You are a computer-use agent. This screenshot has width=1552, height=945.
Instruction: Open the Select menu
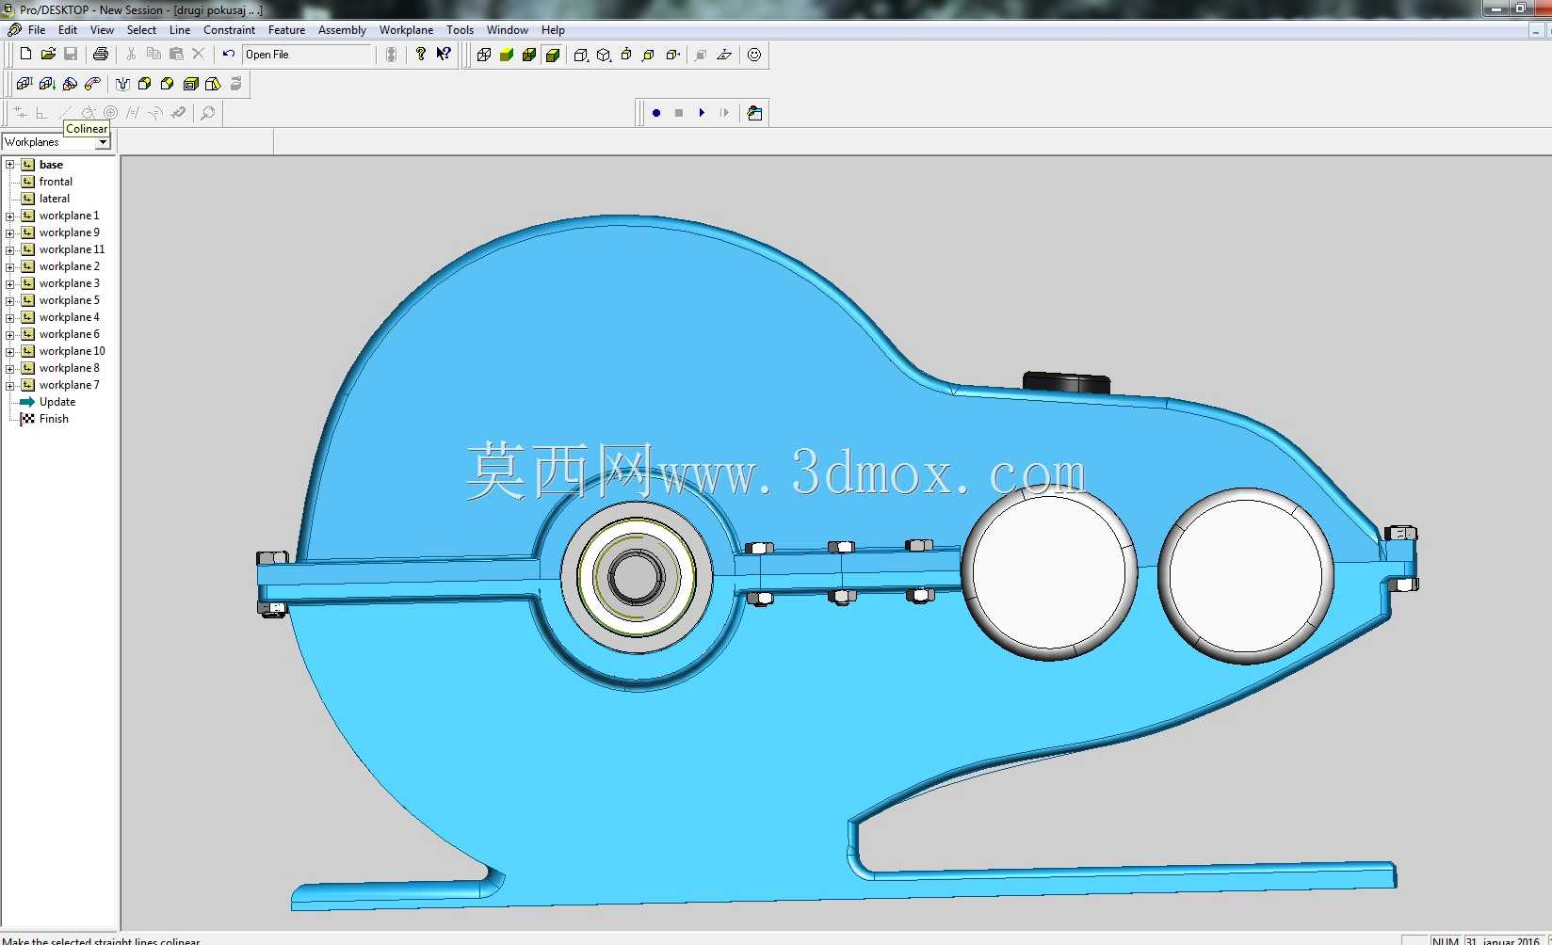click(x=141, y=30)
